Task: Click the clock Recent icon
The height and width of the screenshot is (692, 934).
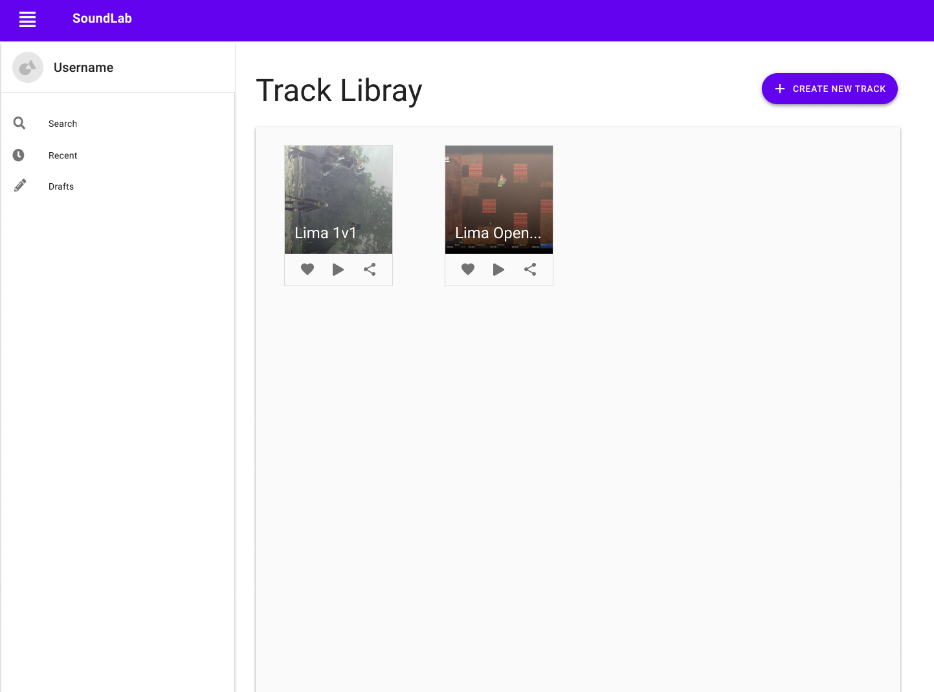Action: [19, 155]
